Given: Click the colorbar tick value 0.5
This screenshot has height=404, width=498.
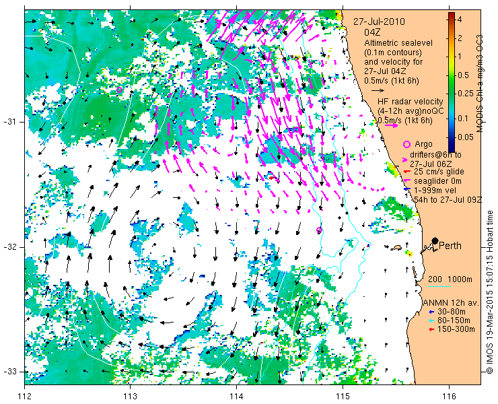Looking at the screenshot, I should 464,75.
